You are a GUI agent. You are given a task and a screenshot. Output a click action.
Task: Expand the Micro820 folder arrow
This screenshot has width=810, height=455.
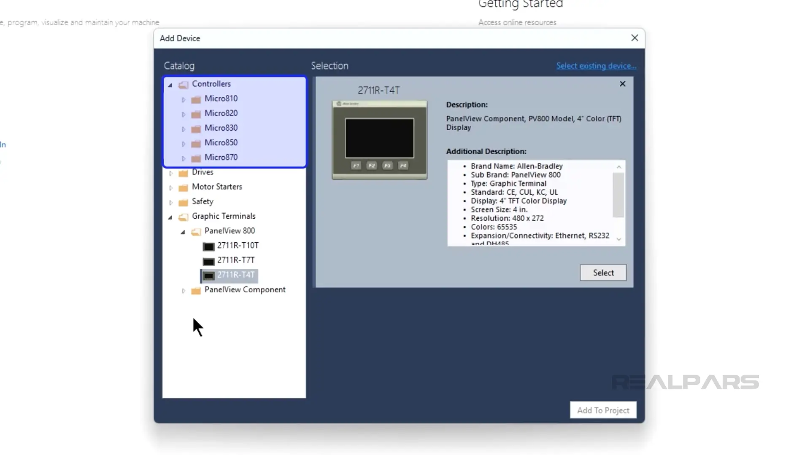pyautogui.click(x=184, y=115)
